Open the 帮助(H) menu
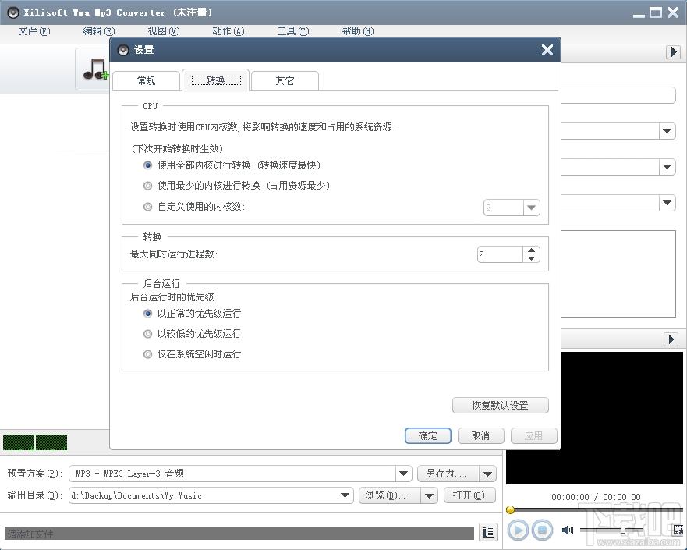Image resolution: width=687 pixels, height=550 pixels. (358, 31)
